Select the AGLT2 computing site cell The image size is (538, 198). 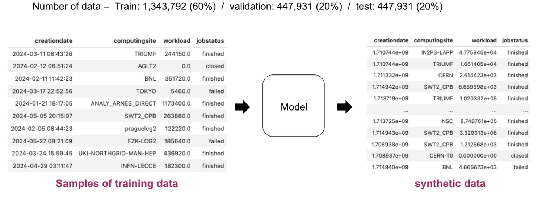point(146,66)
